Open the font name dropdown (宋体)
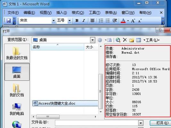Screen dimensions: 171x128 (x=54, y=20)
